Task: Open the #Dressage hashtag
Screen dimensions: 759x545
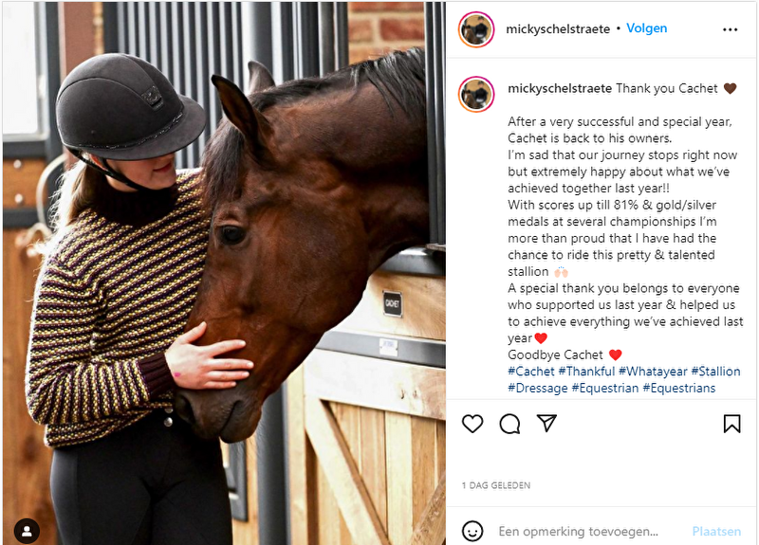Action: pyautogui.click(x=538, y=388)
